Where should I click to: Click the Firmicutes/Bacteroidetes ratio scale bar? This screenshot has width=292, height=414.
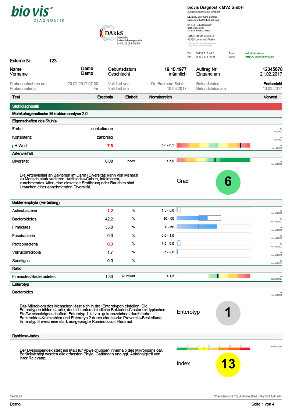(213, 276)
